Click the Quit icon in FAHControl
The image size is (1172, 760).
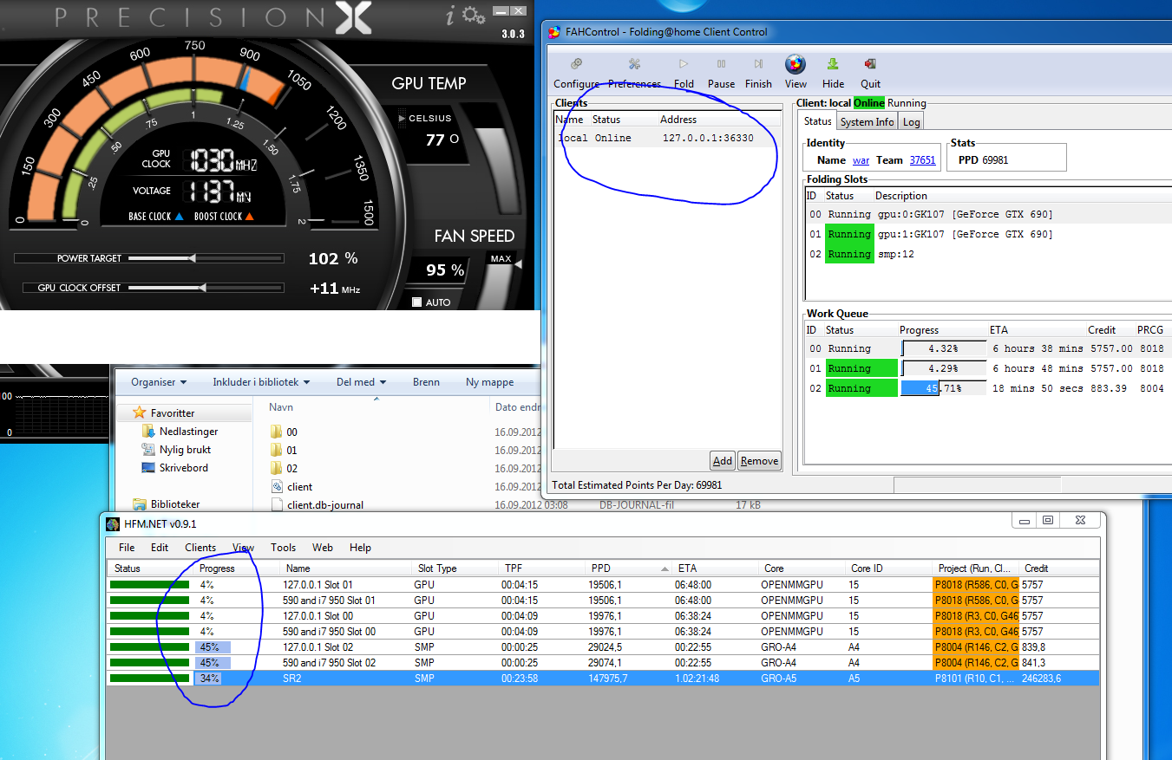coord(870,64)
